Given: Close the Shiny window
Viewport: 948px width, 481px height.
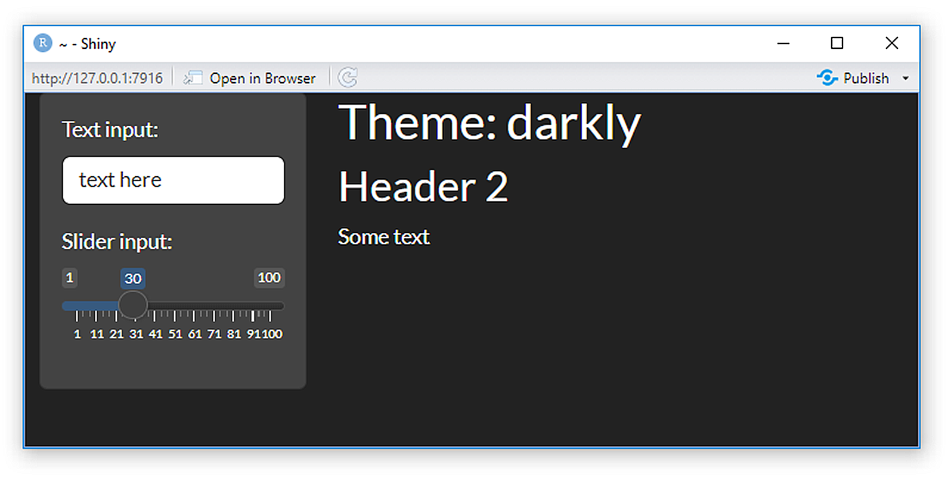Looking at the screenshot, I should (x=892, y=43).
